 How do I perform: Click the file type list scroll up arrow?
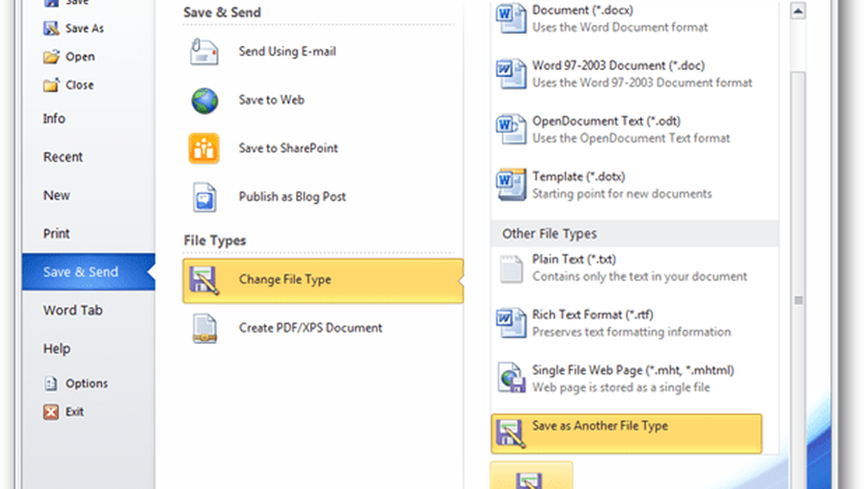[x=798, y=12]
